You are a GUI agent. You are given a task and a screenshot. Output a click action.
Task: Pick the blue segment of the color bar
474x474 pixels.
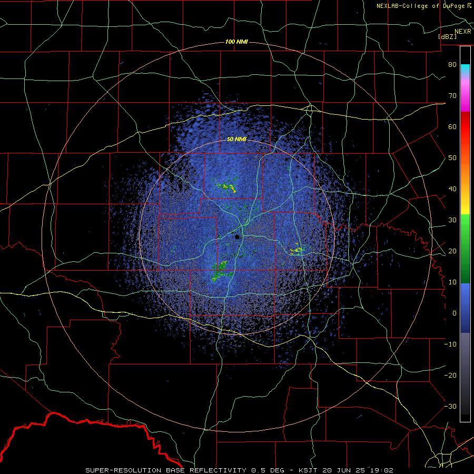[x=465, y=308]
